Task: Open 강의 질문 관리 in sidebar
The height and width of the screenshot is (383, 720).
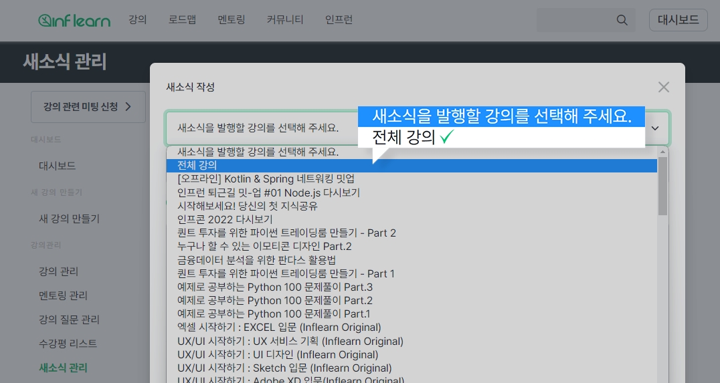Action: point(69,320)
